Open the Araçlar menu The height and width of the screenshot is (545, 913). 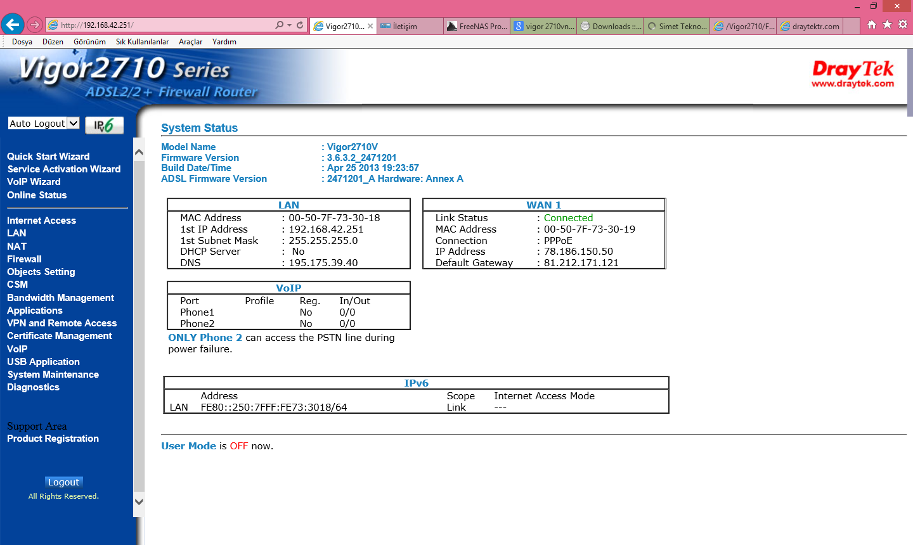[x=190, y=42]
